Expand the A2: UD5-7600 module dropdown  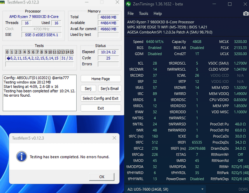[x=165, y=189]
